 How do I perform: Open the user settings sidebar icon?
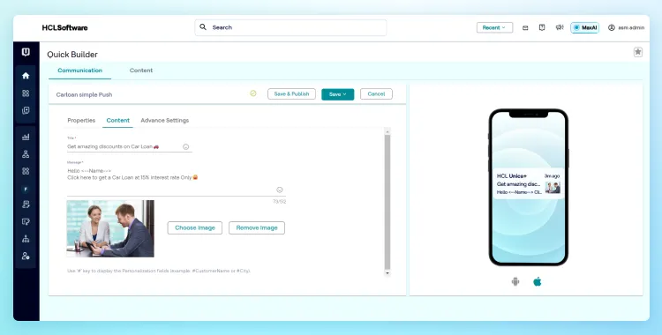pyautogui.click(x=26, y=257)
